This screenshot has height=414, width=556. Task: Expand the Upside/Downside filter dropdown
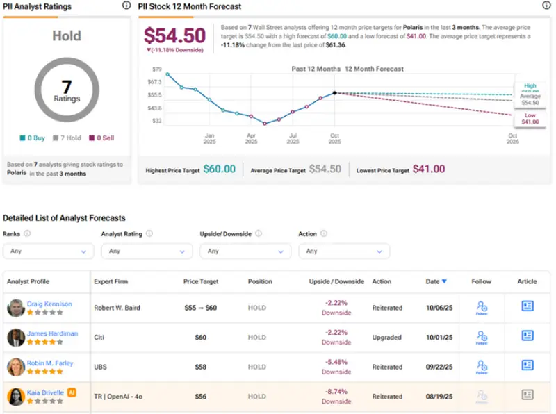click(245, 251)
